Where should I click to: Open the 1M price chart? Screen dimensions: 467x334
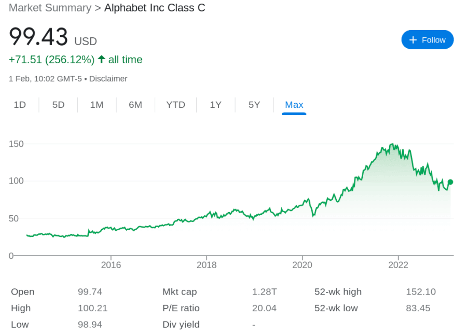pos(97,104)
